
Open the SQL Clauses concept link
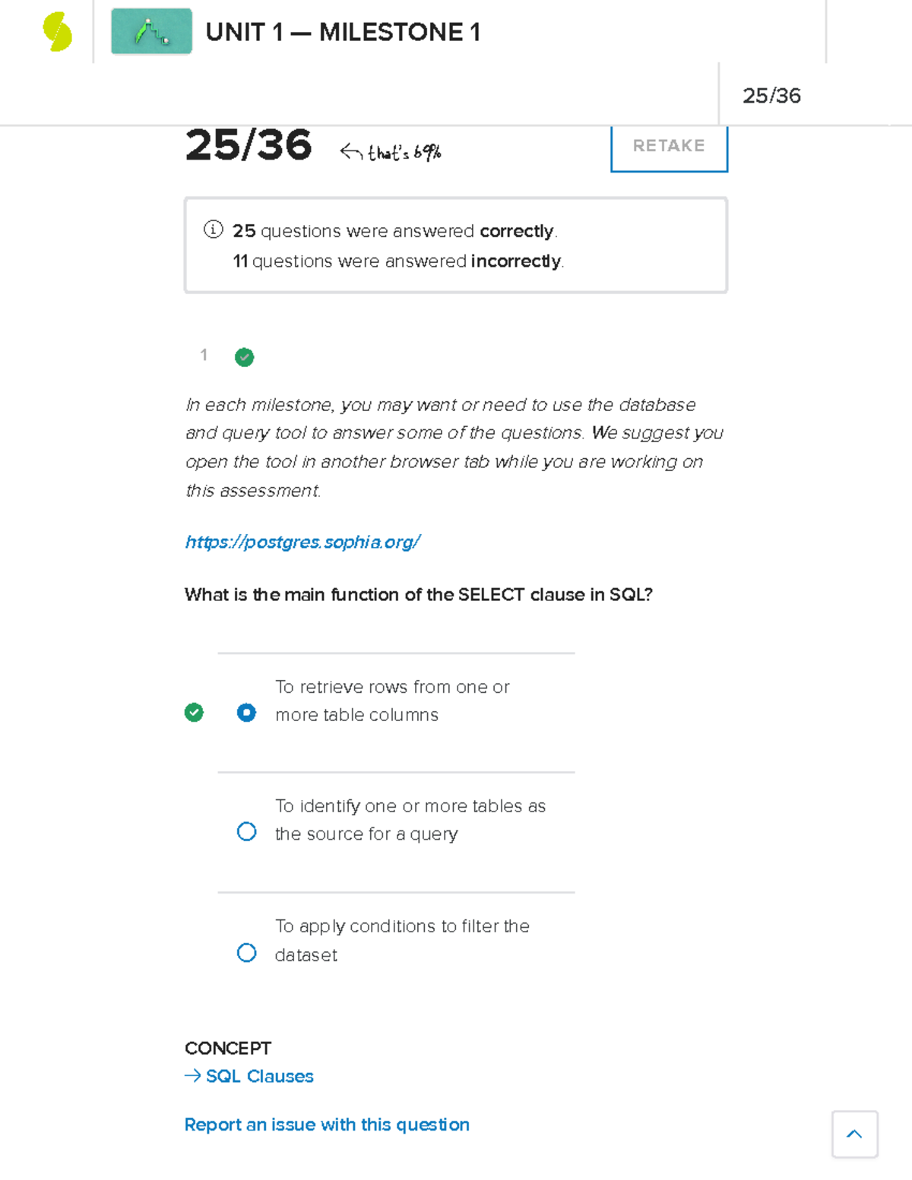[x=259, y=1076]
